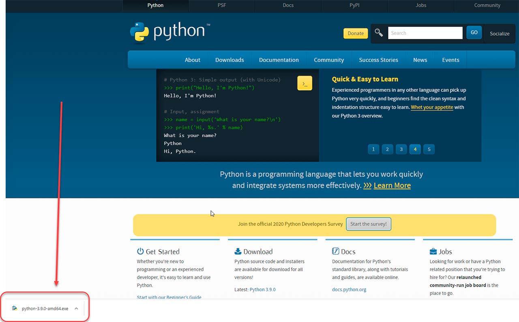This screenshot has height=322, width=519.
Task: Open the Events menu
Action: tap(451, 60)
